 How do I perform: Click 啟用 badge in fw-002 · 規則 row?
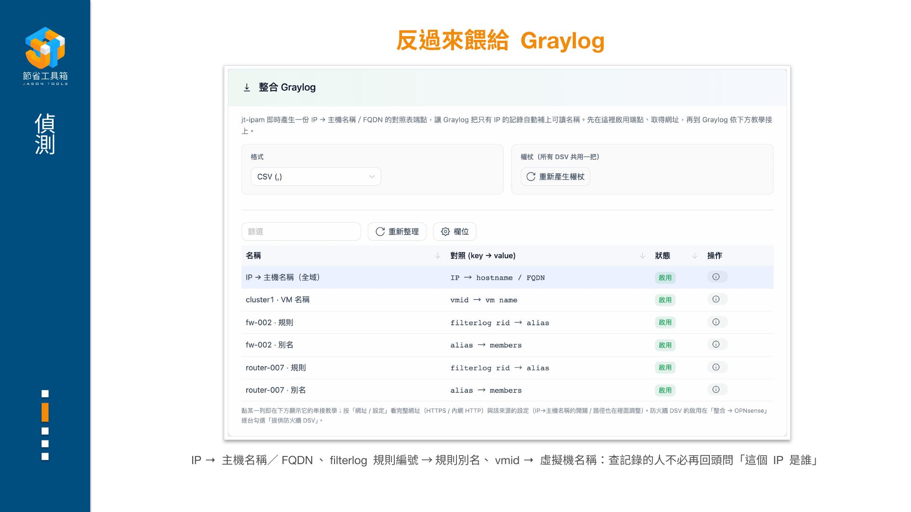[665, 322]
